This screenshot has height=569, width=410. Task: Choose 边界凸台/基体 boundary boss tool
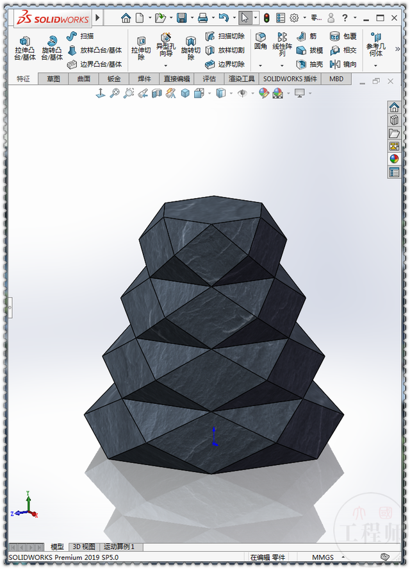95,64
